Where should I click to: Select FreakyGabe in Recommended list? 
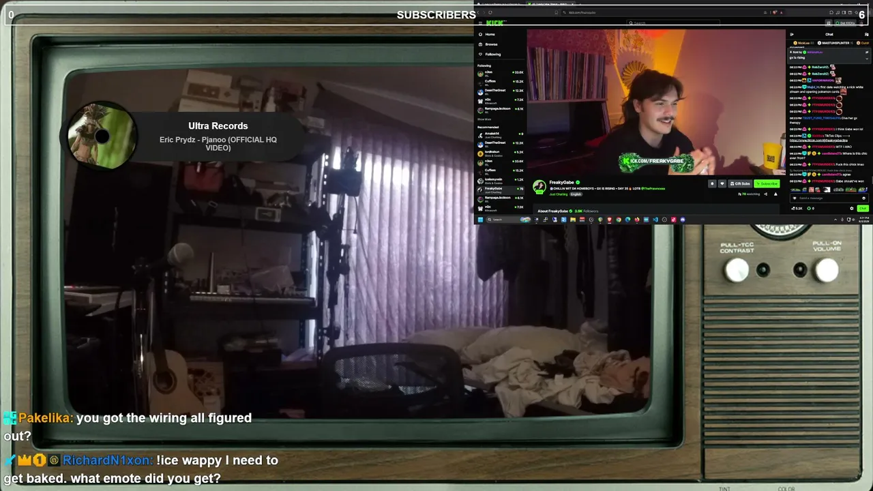click(x=501, y=190)
